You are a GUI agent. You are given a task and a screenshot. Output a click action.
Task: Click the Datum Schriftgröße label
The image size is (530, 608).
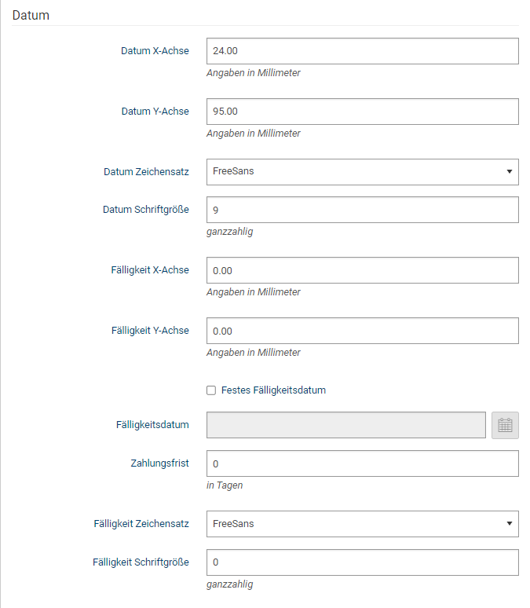click(x=146, y=210)
